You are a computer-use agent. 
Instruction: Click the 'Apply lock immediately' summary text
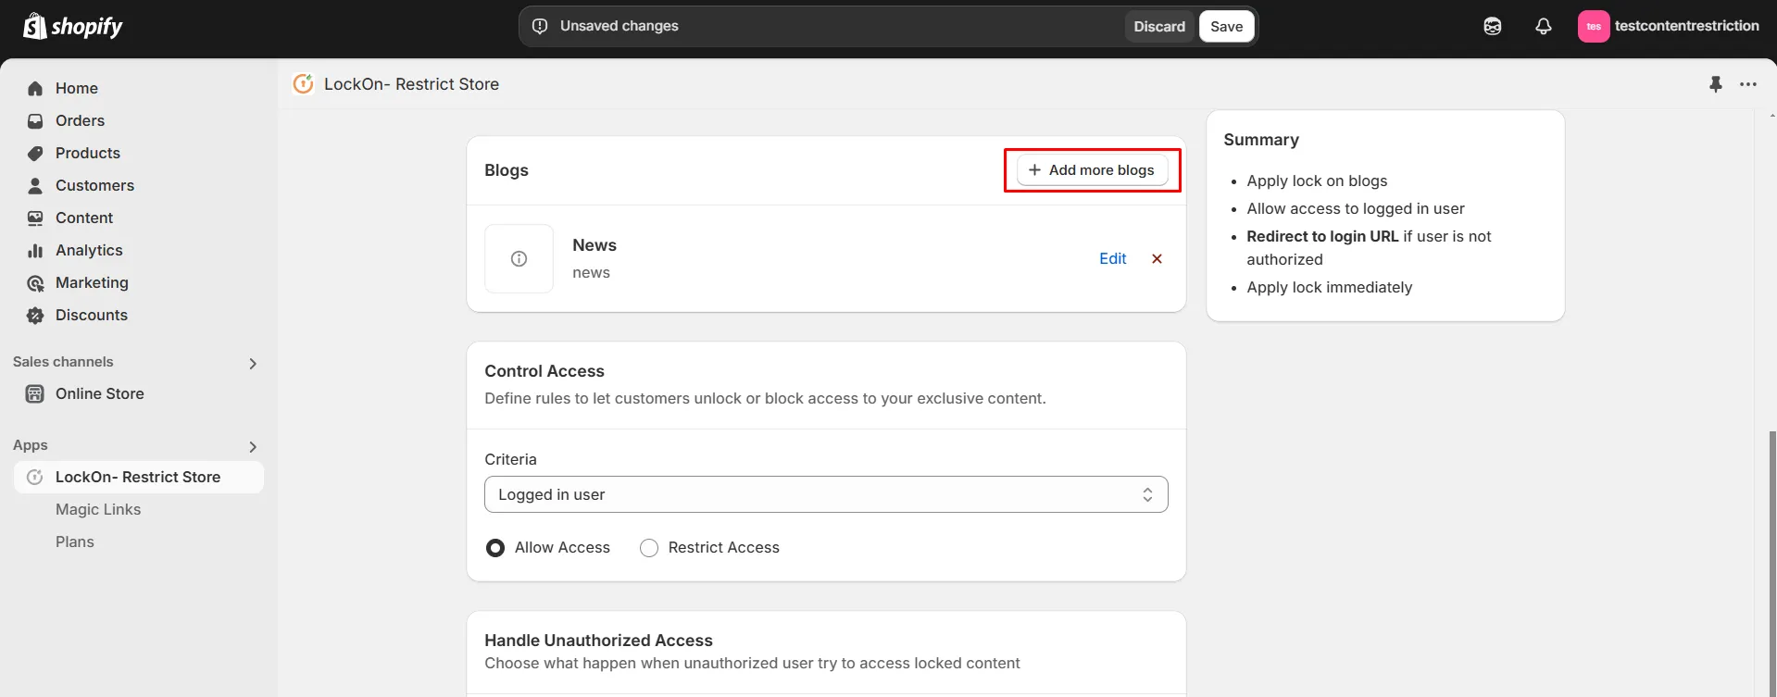[1329, 287]
